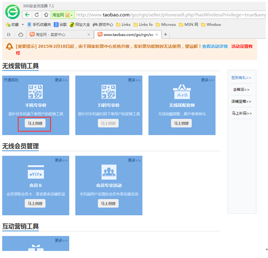Open the 游戏中心 bookmark
The height and width of the screenshot is (258, 268).
pyautogui.click(x=103, y=25)
